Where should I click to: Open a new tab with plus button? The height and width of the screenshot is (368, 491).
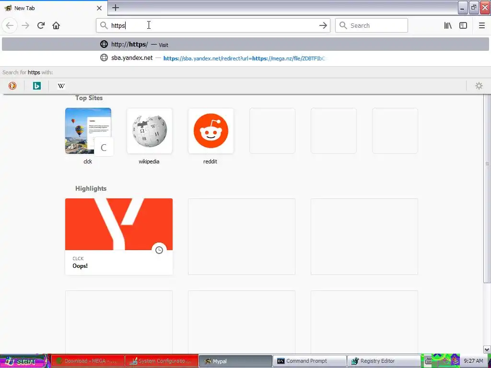point(116,8)
